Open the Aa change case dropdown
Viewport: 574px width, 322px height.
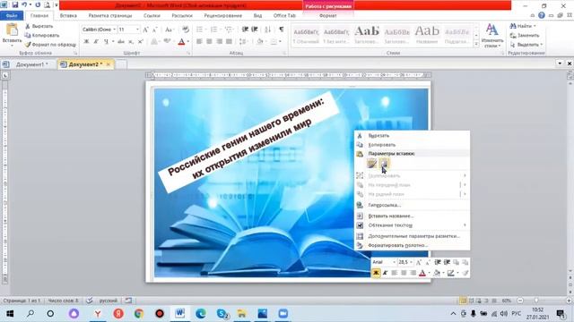click(169, 30)
